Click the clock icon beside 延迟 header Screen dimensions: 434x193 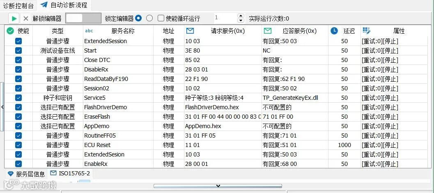(334, 31)
